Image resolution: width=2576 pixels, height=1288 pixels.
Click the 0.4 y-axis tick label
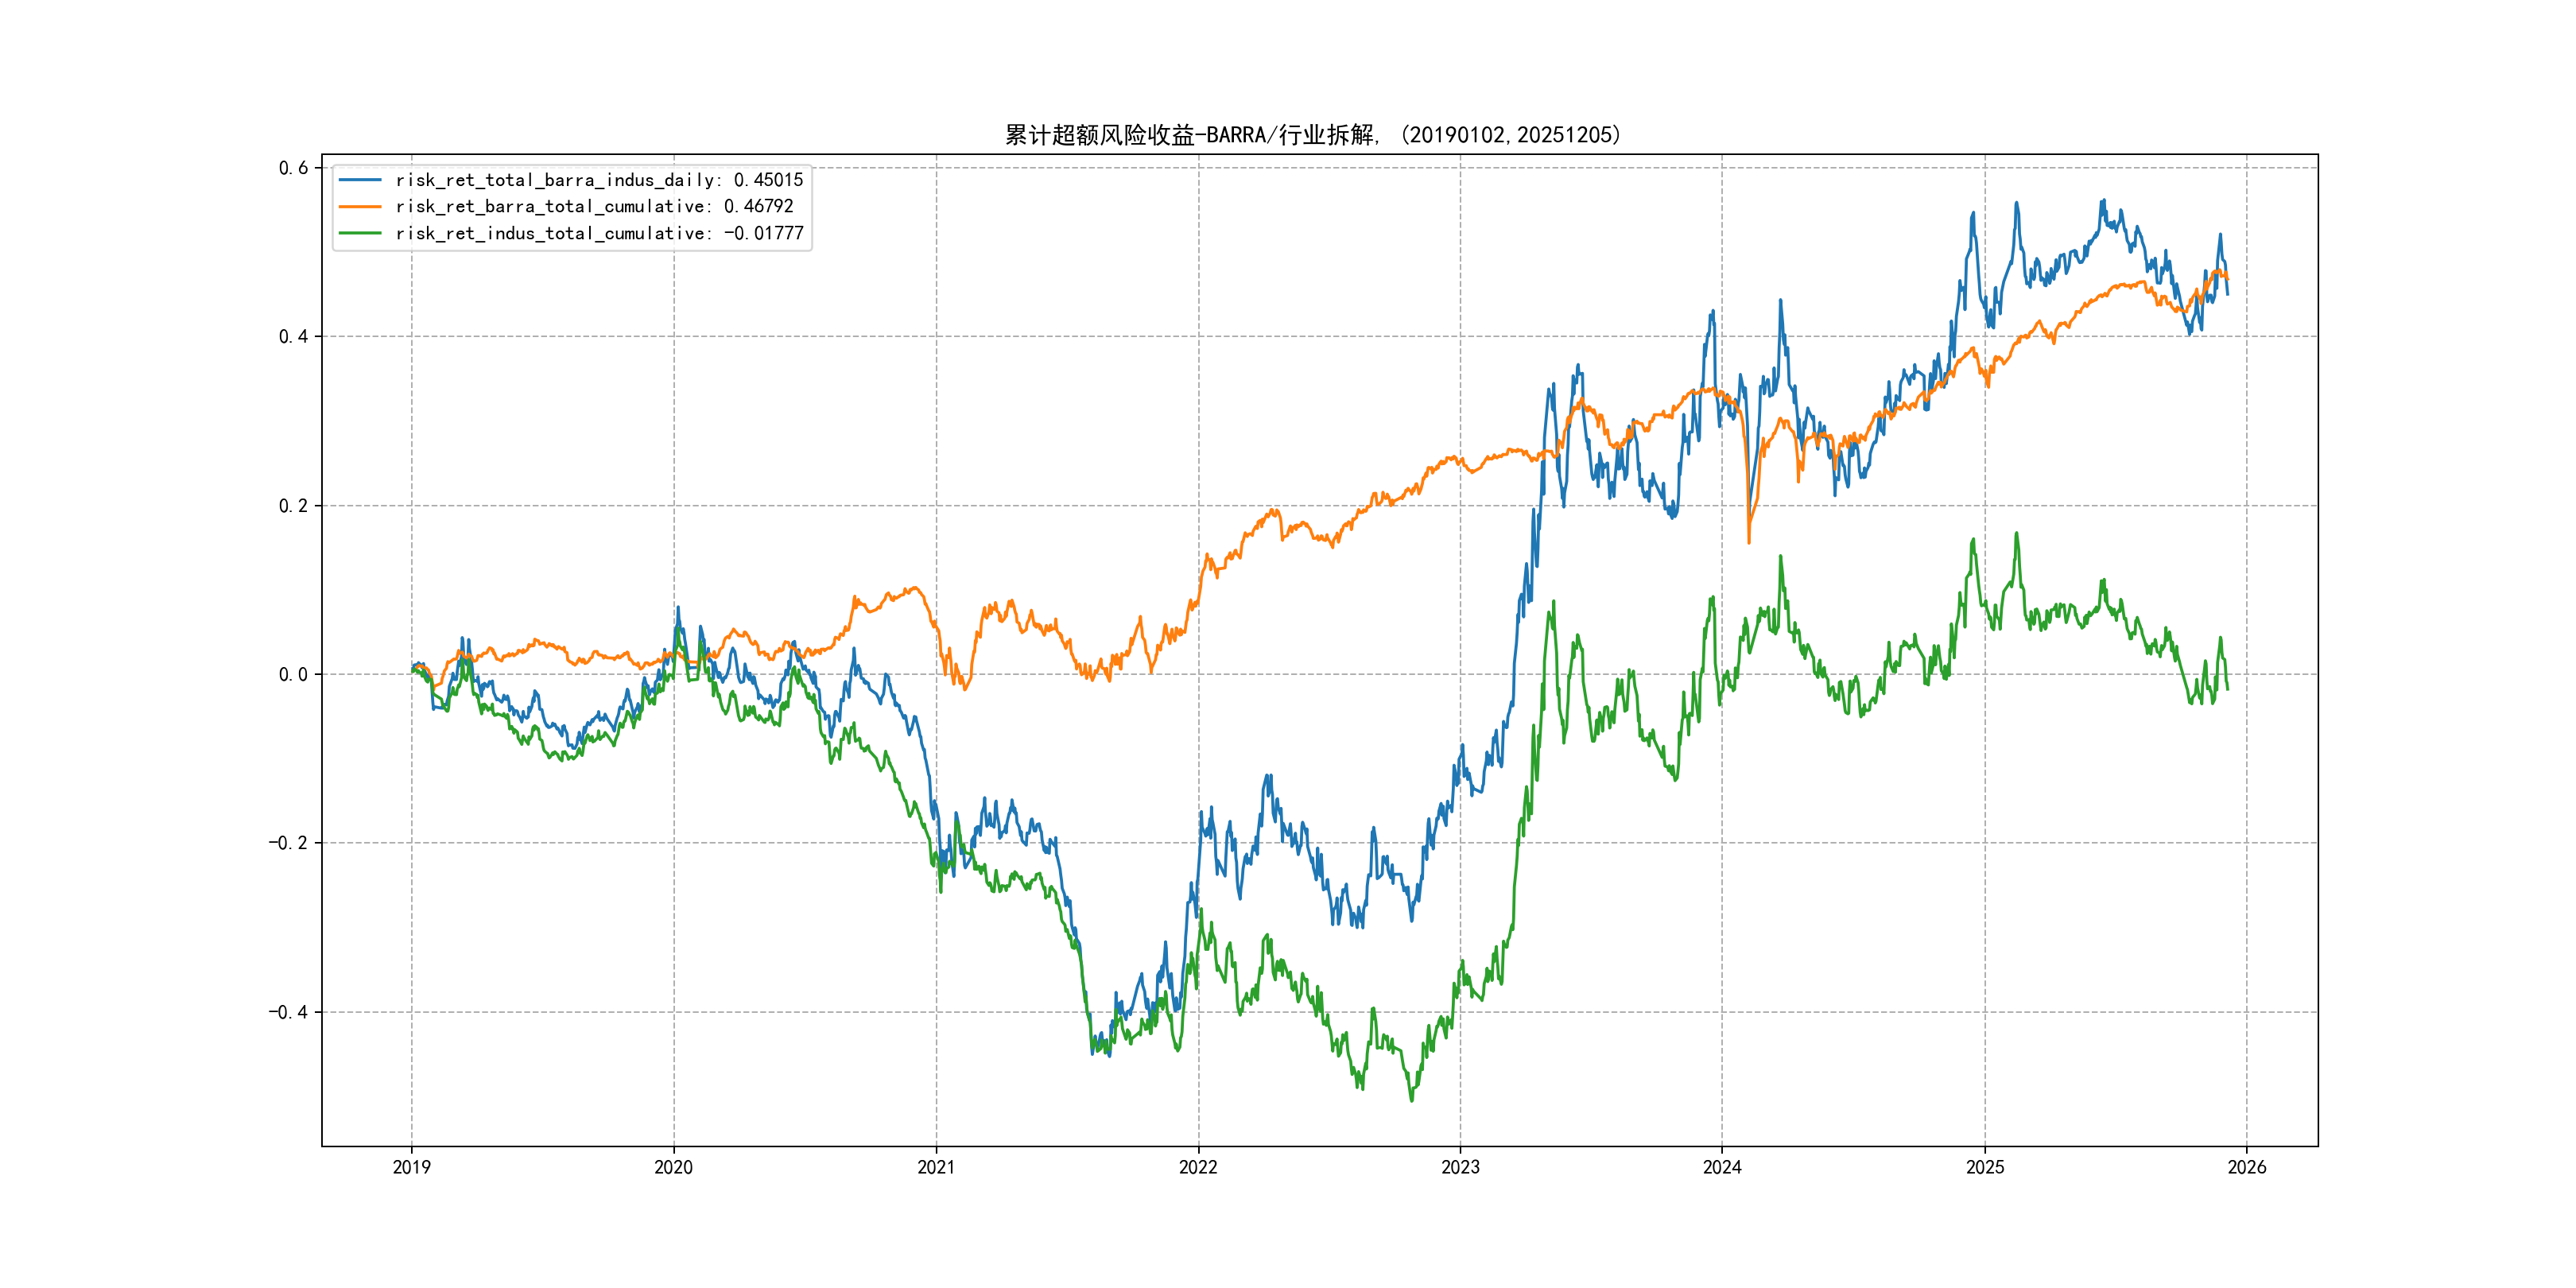(x=293, y=337)
